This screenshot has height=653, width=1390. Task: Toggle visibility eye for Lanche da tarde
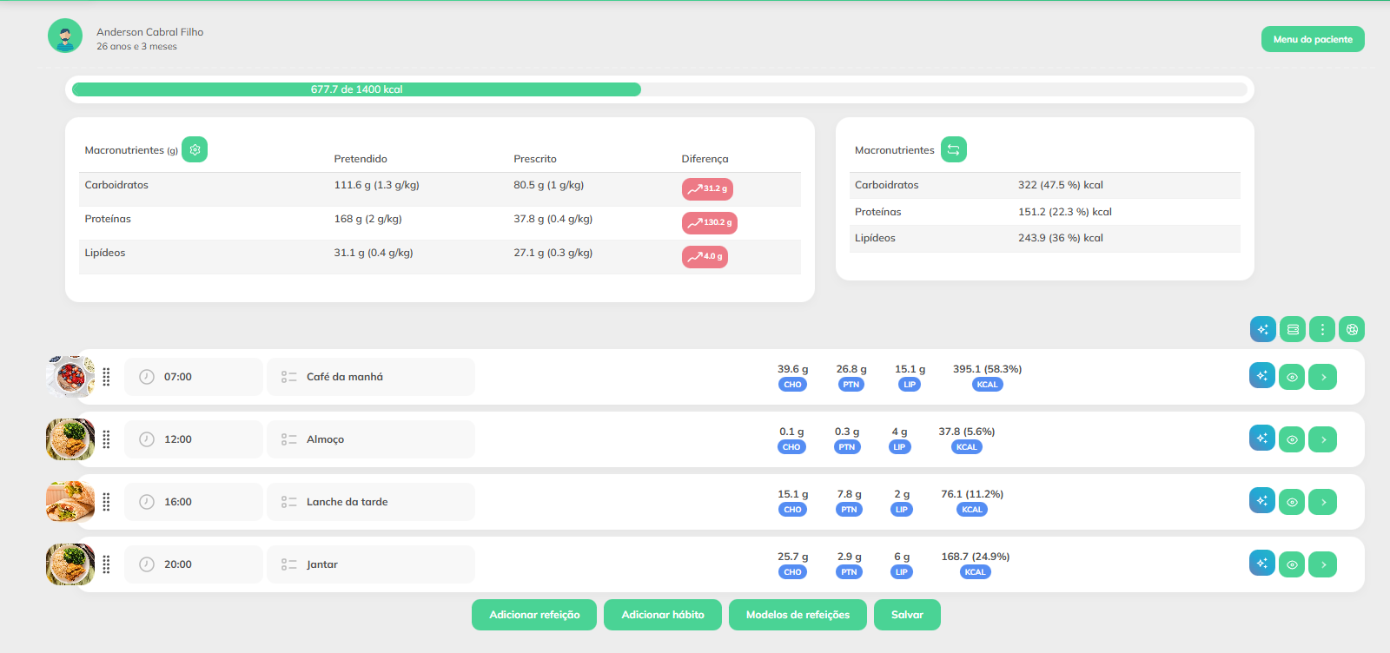1292,502
